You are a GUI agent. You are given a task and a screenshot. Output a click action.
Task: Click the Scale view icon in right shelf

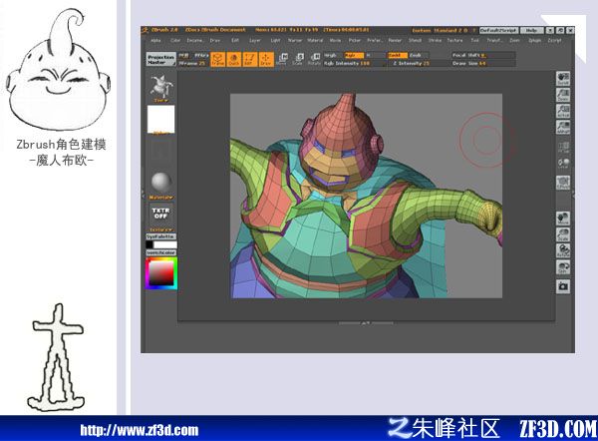(563, 234)
